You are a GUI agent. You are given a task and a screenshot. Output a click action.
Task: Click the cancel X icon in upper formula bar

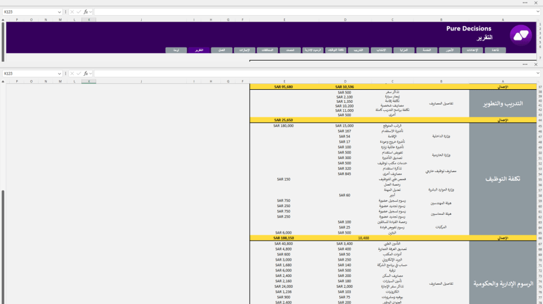(72, 12)
